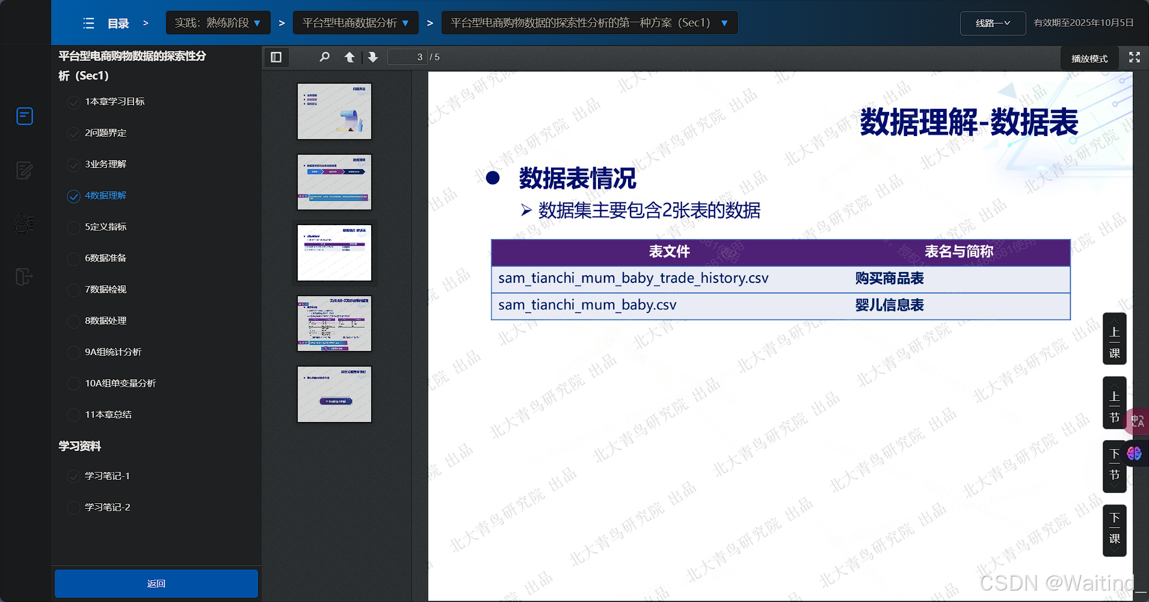Open chapter 9A组统计分析

point(113,352)
